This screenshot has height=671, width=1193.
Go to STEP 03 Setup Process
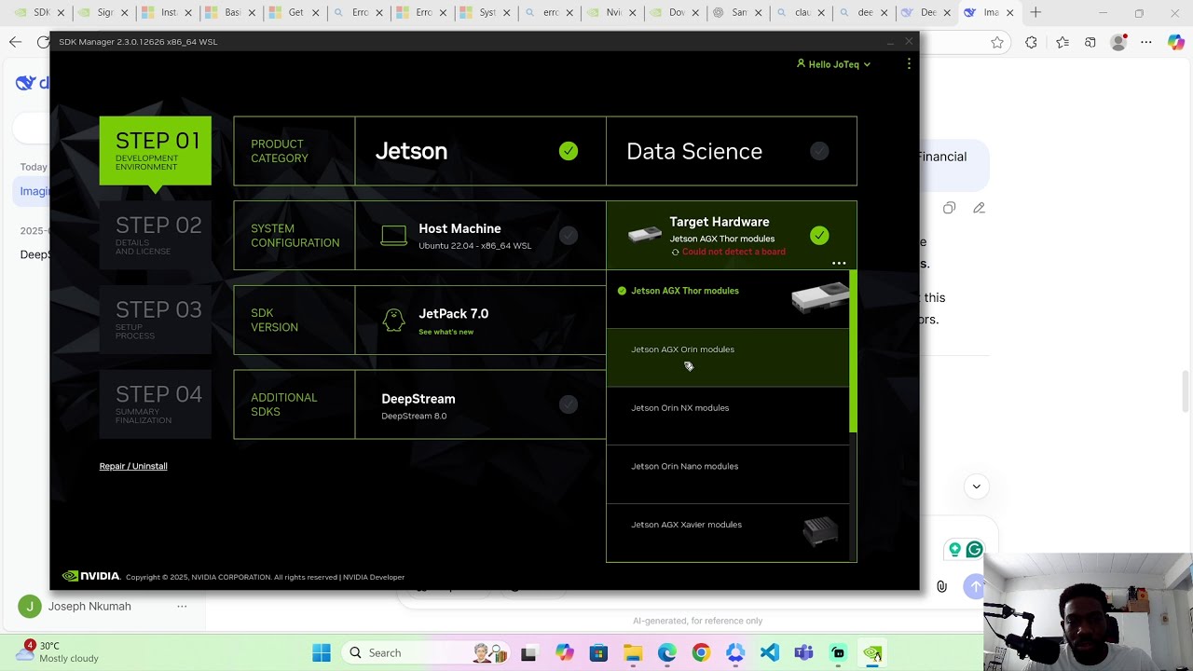tap(156, 320)
